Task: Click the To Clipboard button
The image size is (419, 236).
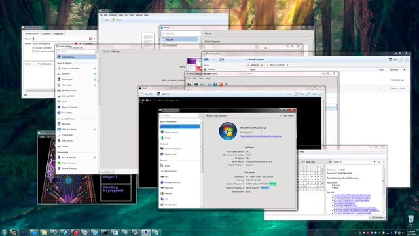Action: [x=377, y=217]
